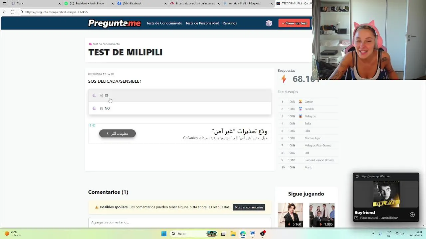Close the Thea tab
Image resolution: width=426 pixels, height=239 pixels.
pos(60,4)
